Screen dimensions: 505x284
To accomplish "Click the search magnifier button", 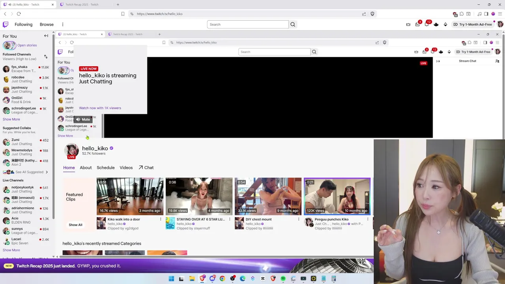I will (x=293, y=24).
